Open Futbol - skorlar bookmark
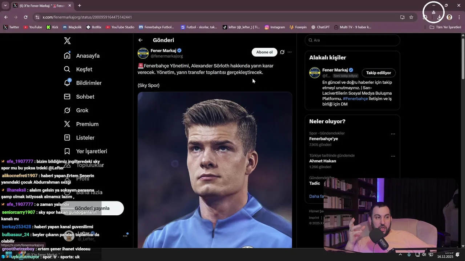Screen dimensions: 465x261 [199, 27]
